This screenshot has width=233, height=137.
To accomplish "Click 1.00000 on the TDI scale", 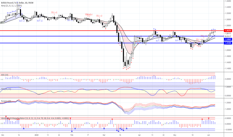I will click(x=228, y=87).
